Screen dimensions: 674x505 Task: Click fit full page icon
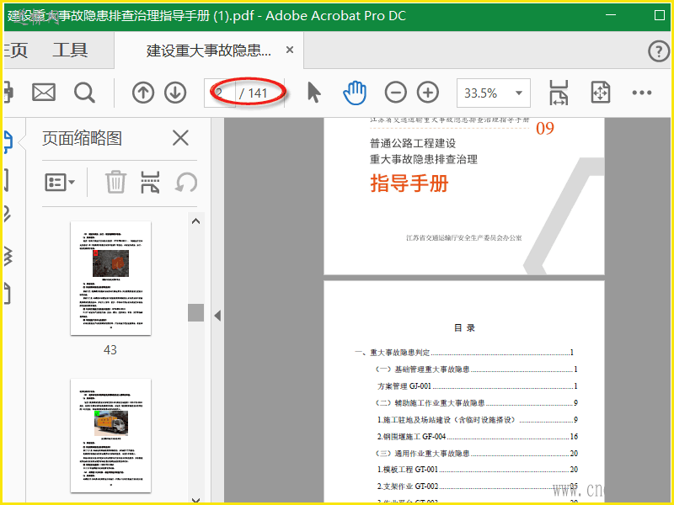(x=601, y=93)
